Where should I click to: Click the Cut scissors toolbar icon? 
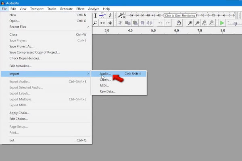pyautogui.click(x=120, y=23)
